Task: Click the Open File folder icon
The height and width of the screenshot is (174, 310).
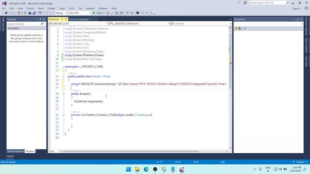Action: [25, 13]
